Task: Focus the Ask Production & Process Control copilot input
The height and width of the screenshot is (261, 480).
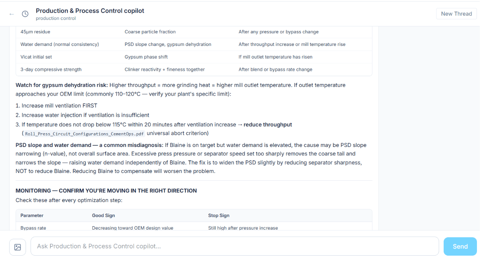Action: click(x=235, y=246)
